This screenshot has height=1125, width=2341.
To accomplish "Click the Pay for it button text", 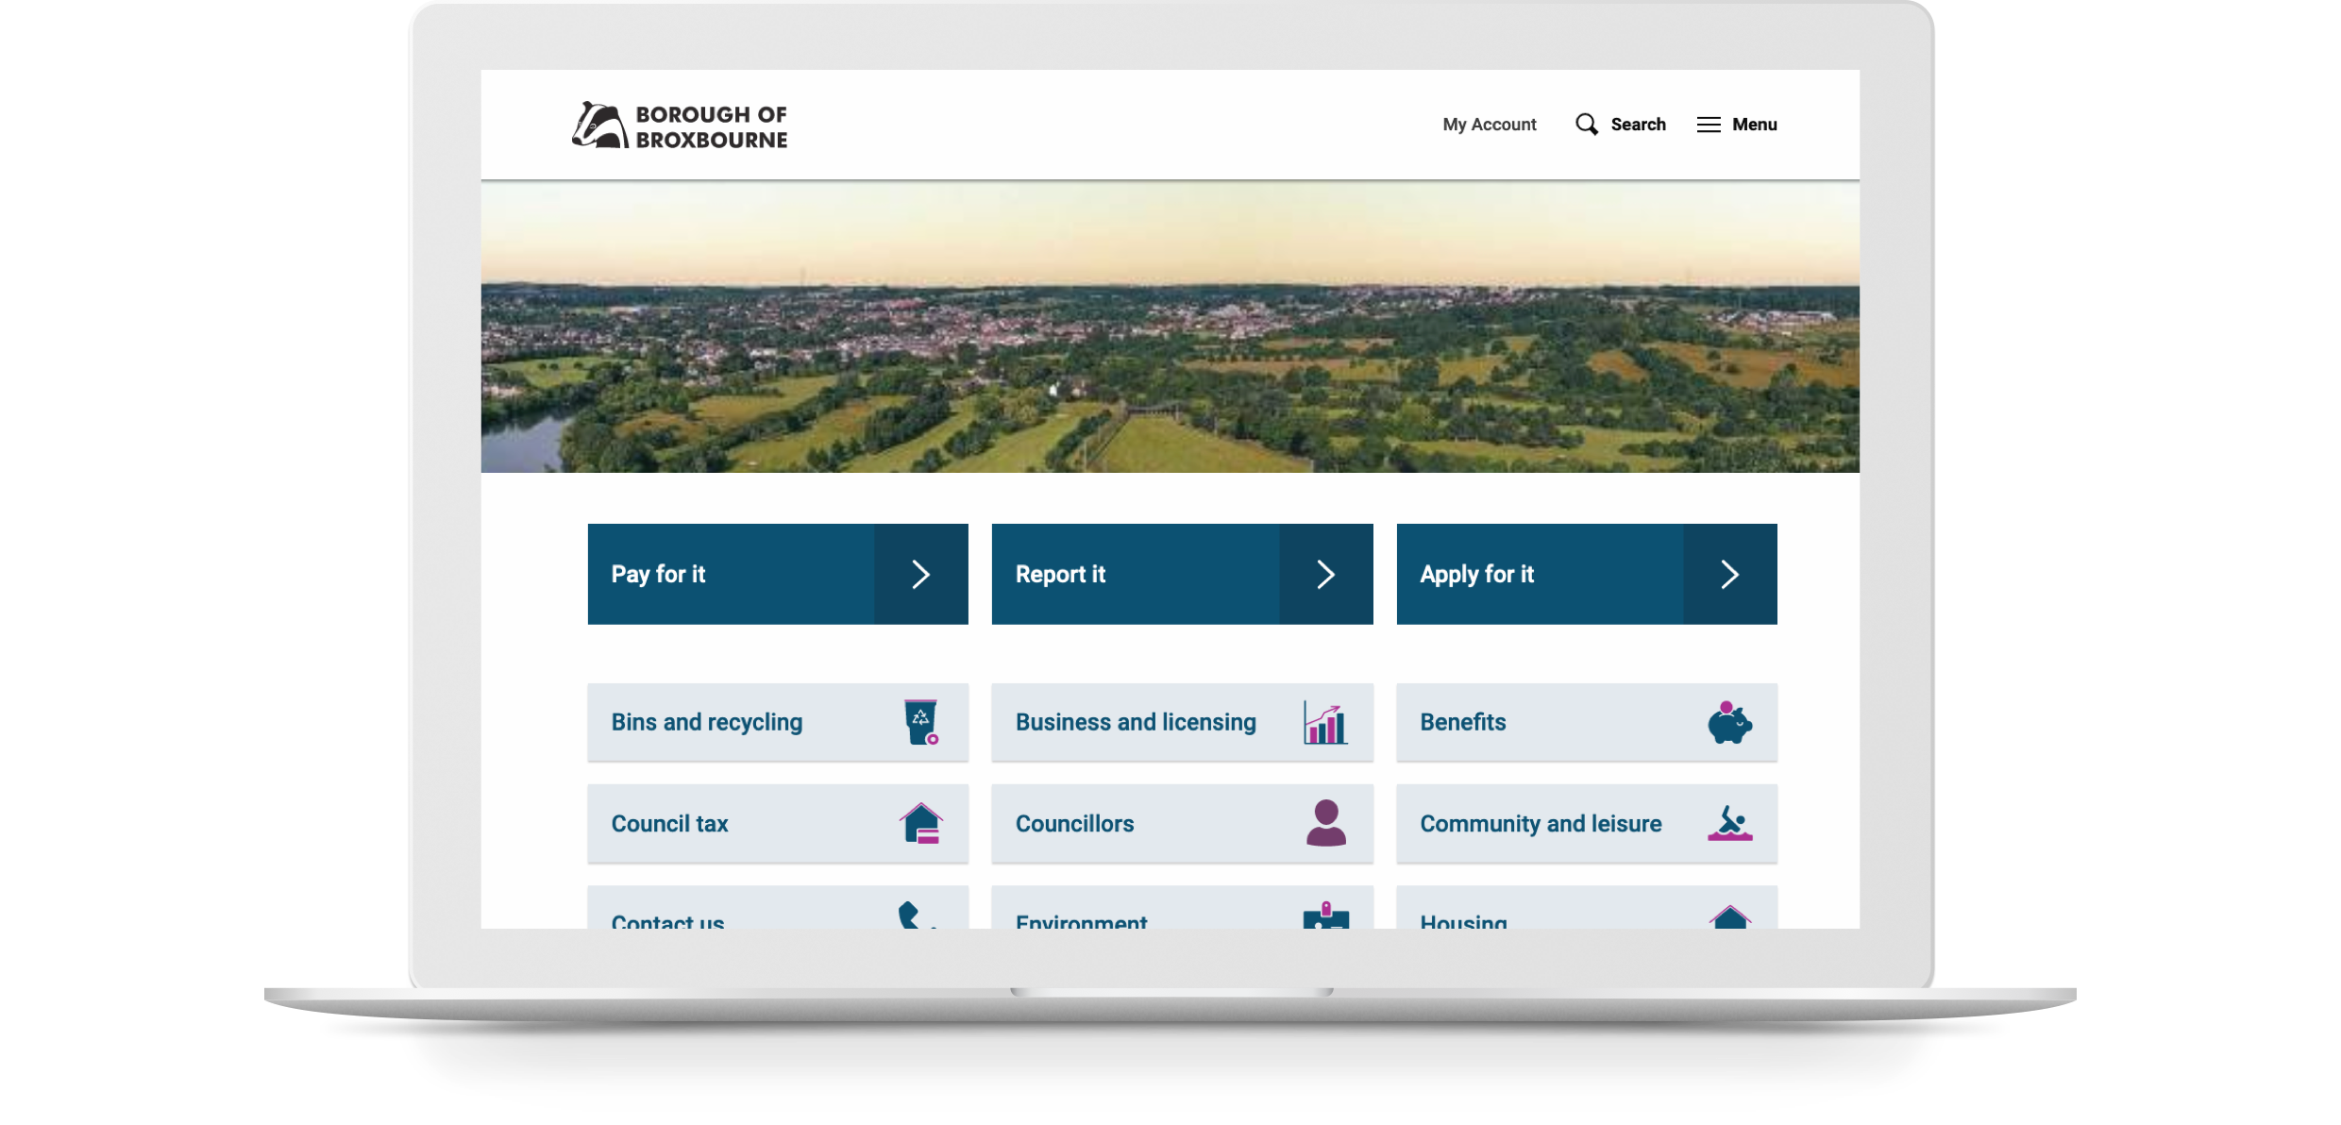I will tap(658, 575).
